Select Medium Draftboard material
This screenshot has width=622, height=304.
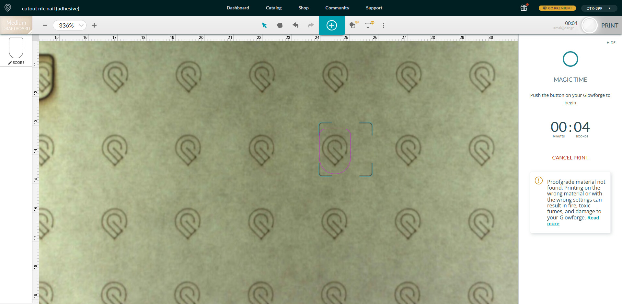click(16, 25)
